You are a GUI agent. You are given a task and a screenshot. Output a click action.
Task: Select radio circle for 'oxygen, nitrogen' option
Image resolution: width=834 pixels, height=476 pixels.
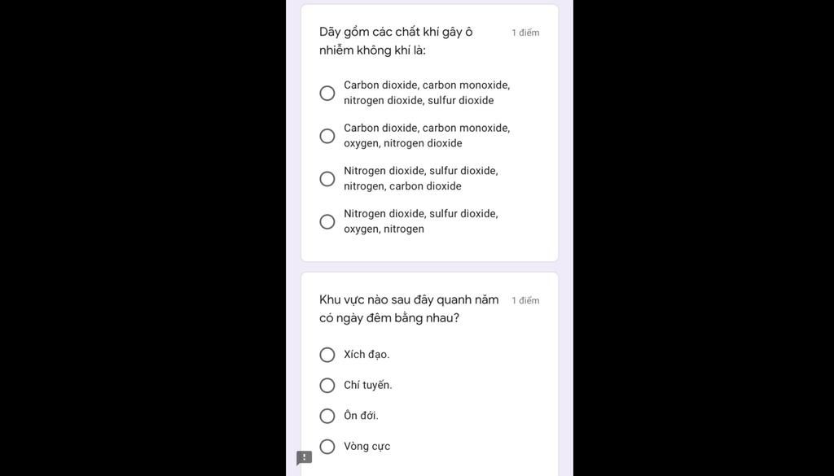tap(327, 221)
